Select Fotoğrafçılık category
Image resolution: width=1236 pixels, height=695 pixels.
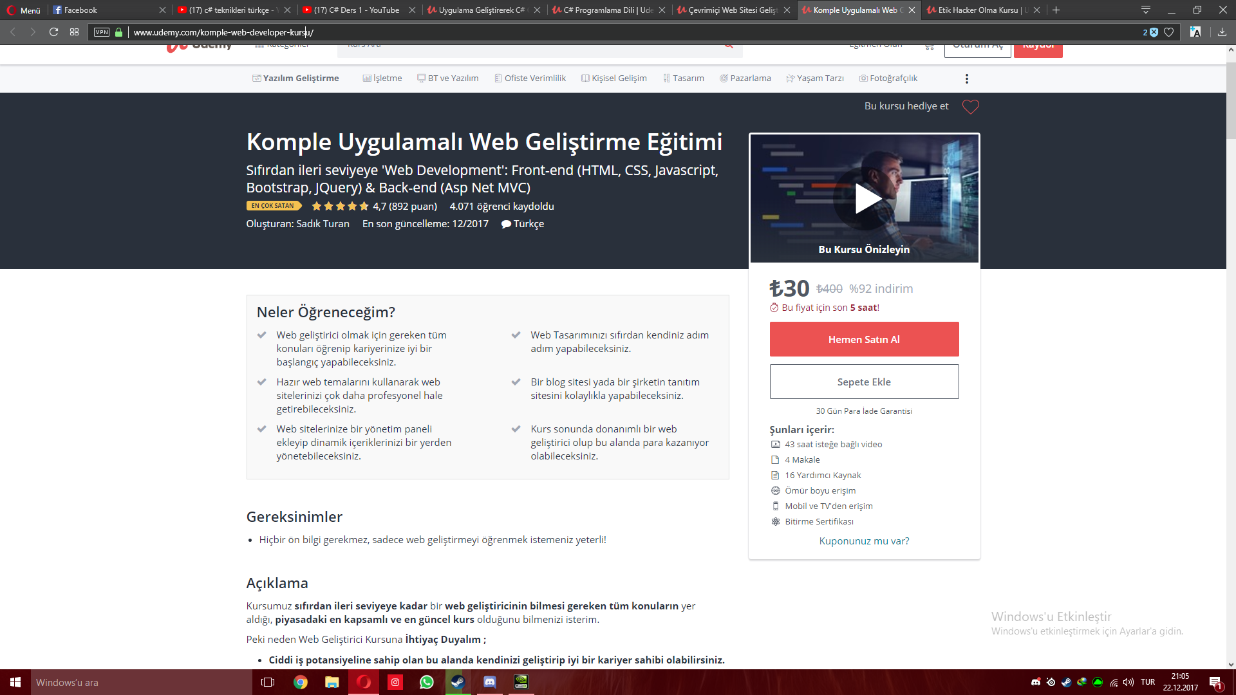point(888,79)
